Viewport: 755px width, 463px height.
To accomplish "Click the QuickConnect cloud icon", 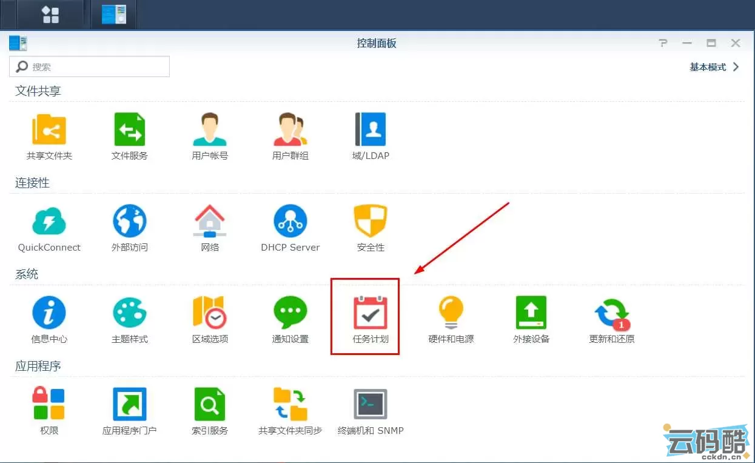I will (49, 221).
